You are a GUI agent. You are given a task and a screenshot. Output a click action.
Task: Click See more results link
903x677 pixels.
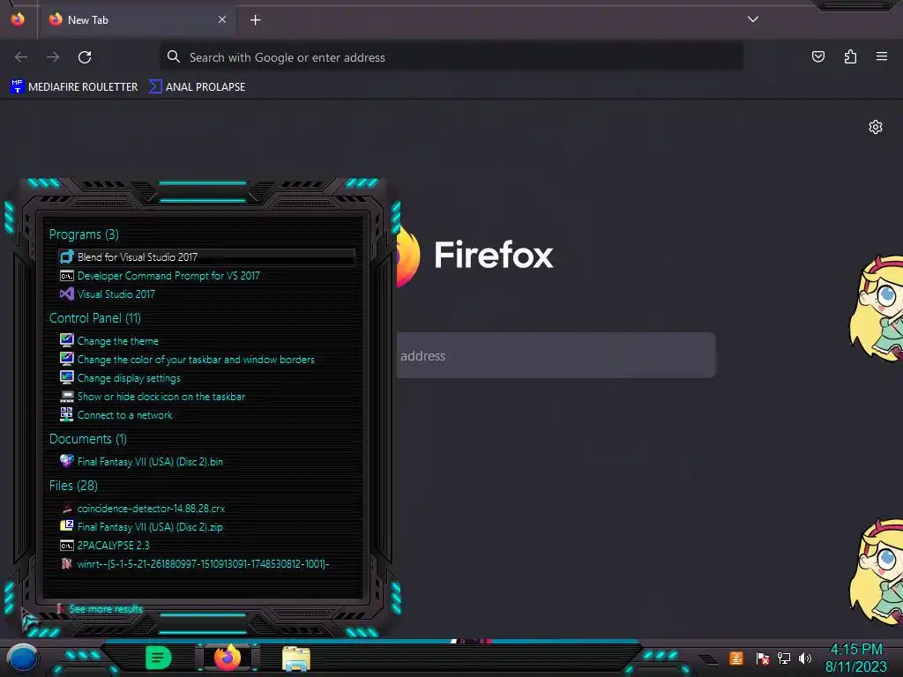(106, 608)
